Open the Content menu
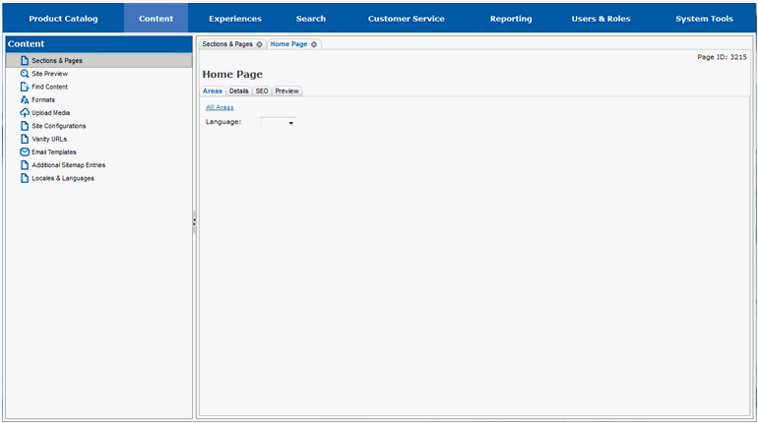 [156, 19]
